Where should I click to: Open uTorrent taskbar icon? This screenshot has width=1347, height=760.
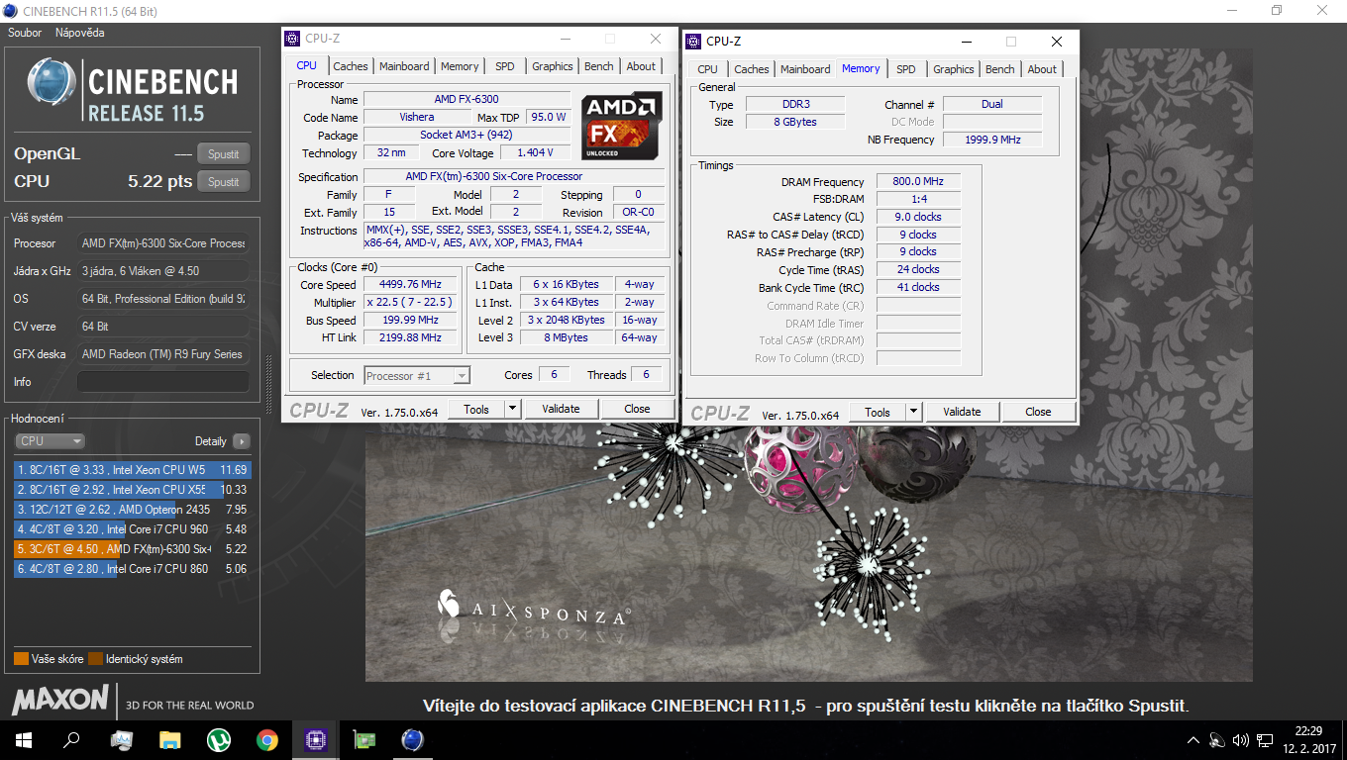tap(218, 739)
